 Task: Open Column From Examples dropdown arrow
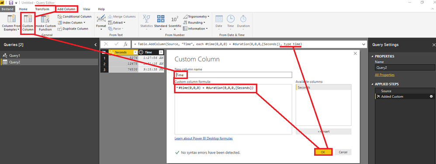point(18,30)
